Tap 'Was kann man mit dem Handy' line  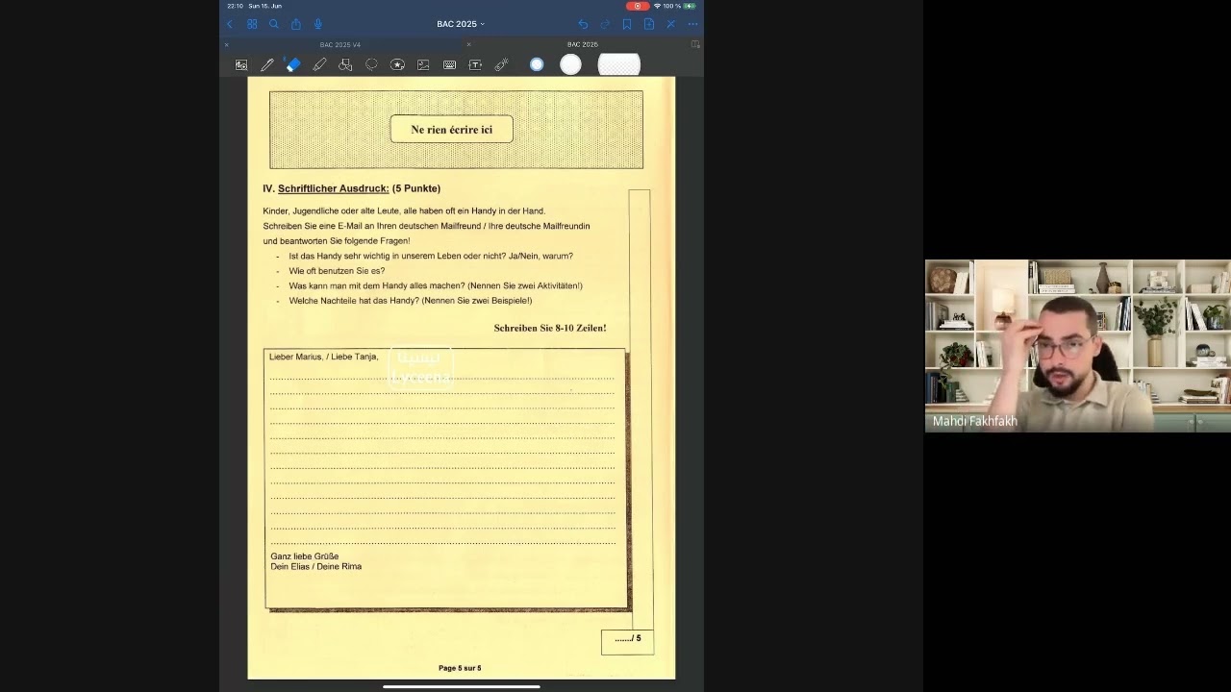[x=436, y=285]
